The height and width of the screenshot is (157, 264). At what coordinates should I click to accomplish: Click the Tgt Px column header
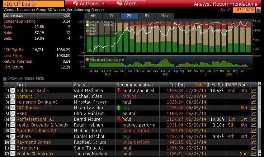coord(172,85)
